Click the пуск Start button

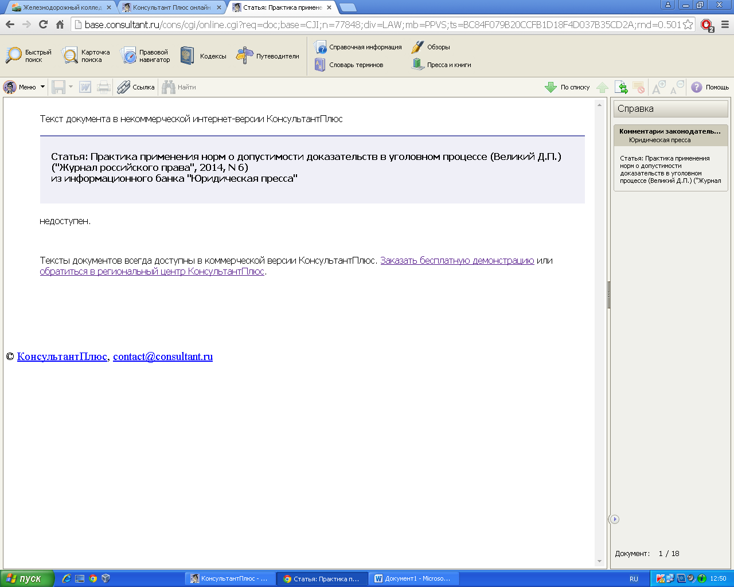(x=27, y=578)
